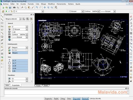
Task: Open Propiedades color ByLayer swatch dropdown
Action: tap(27, 29)
